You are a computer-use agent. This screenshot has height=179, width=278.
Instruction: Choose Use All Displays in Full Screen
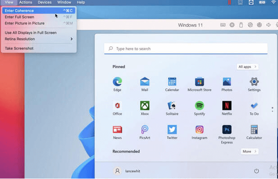coord(39,33)
